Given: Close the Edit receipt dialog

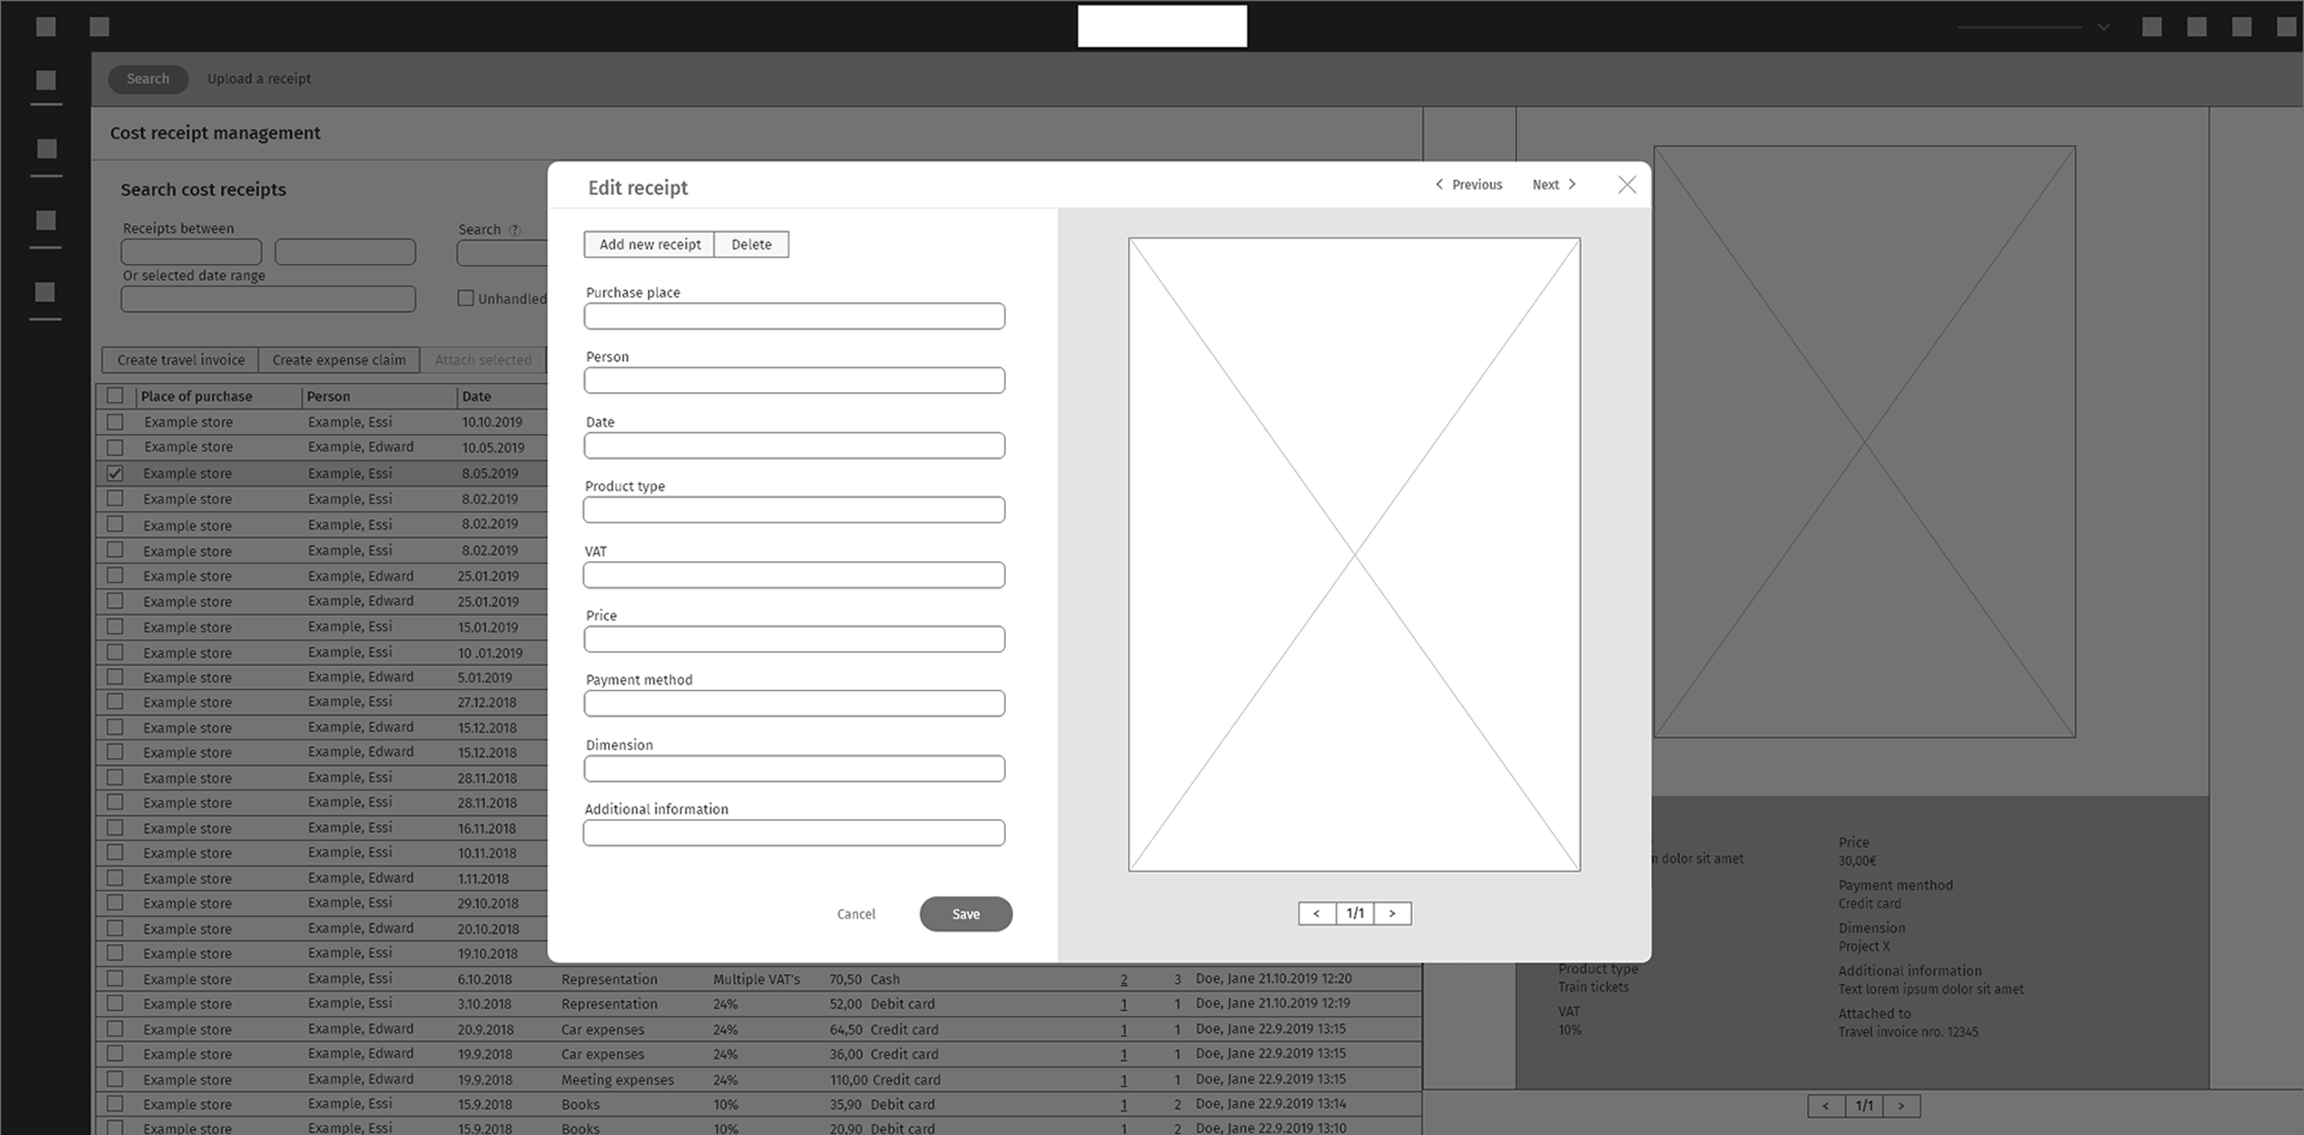Looking at the screenshot, I should pos(1627,185).
